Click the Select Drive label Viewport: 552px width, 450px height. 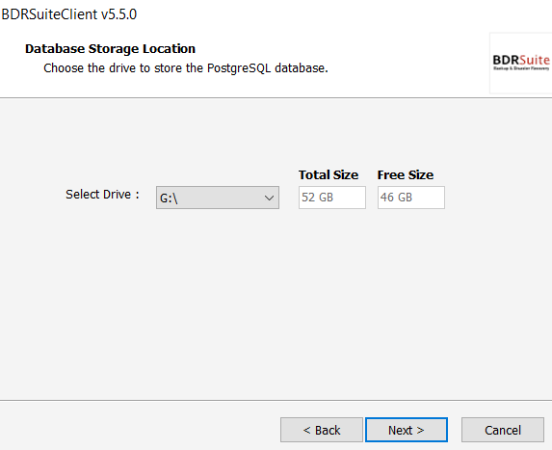click(x=102, y=195)
